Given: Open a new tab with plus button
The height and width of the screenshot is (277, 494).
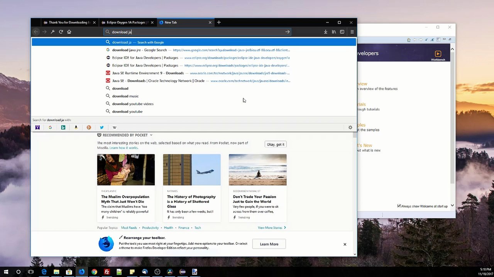Looking at the screenshot, I should (x=219, y=22).
